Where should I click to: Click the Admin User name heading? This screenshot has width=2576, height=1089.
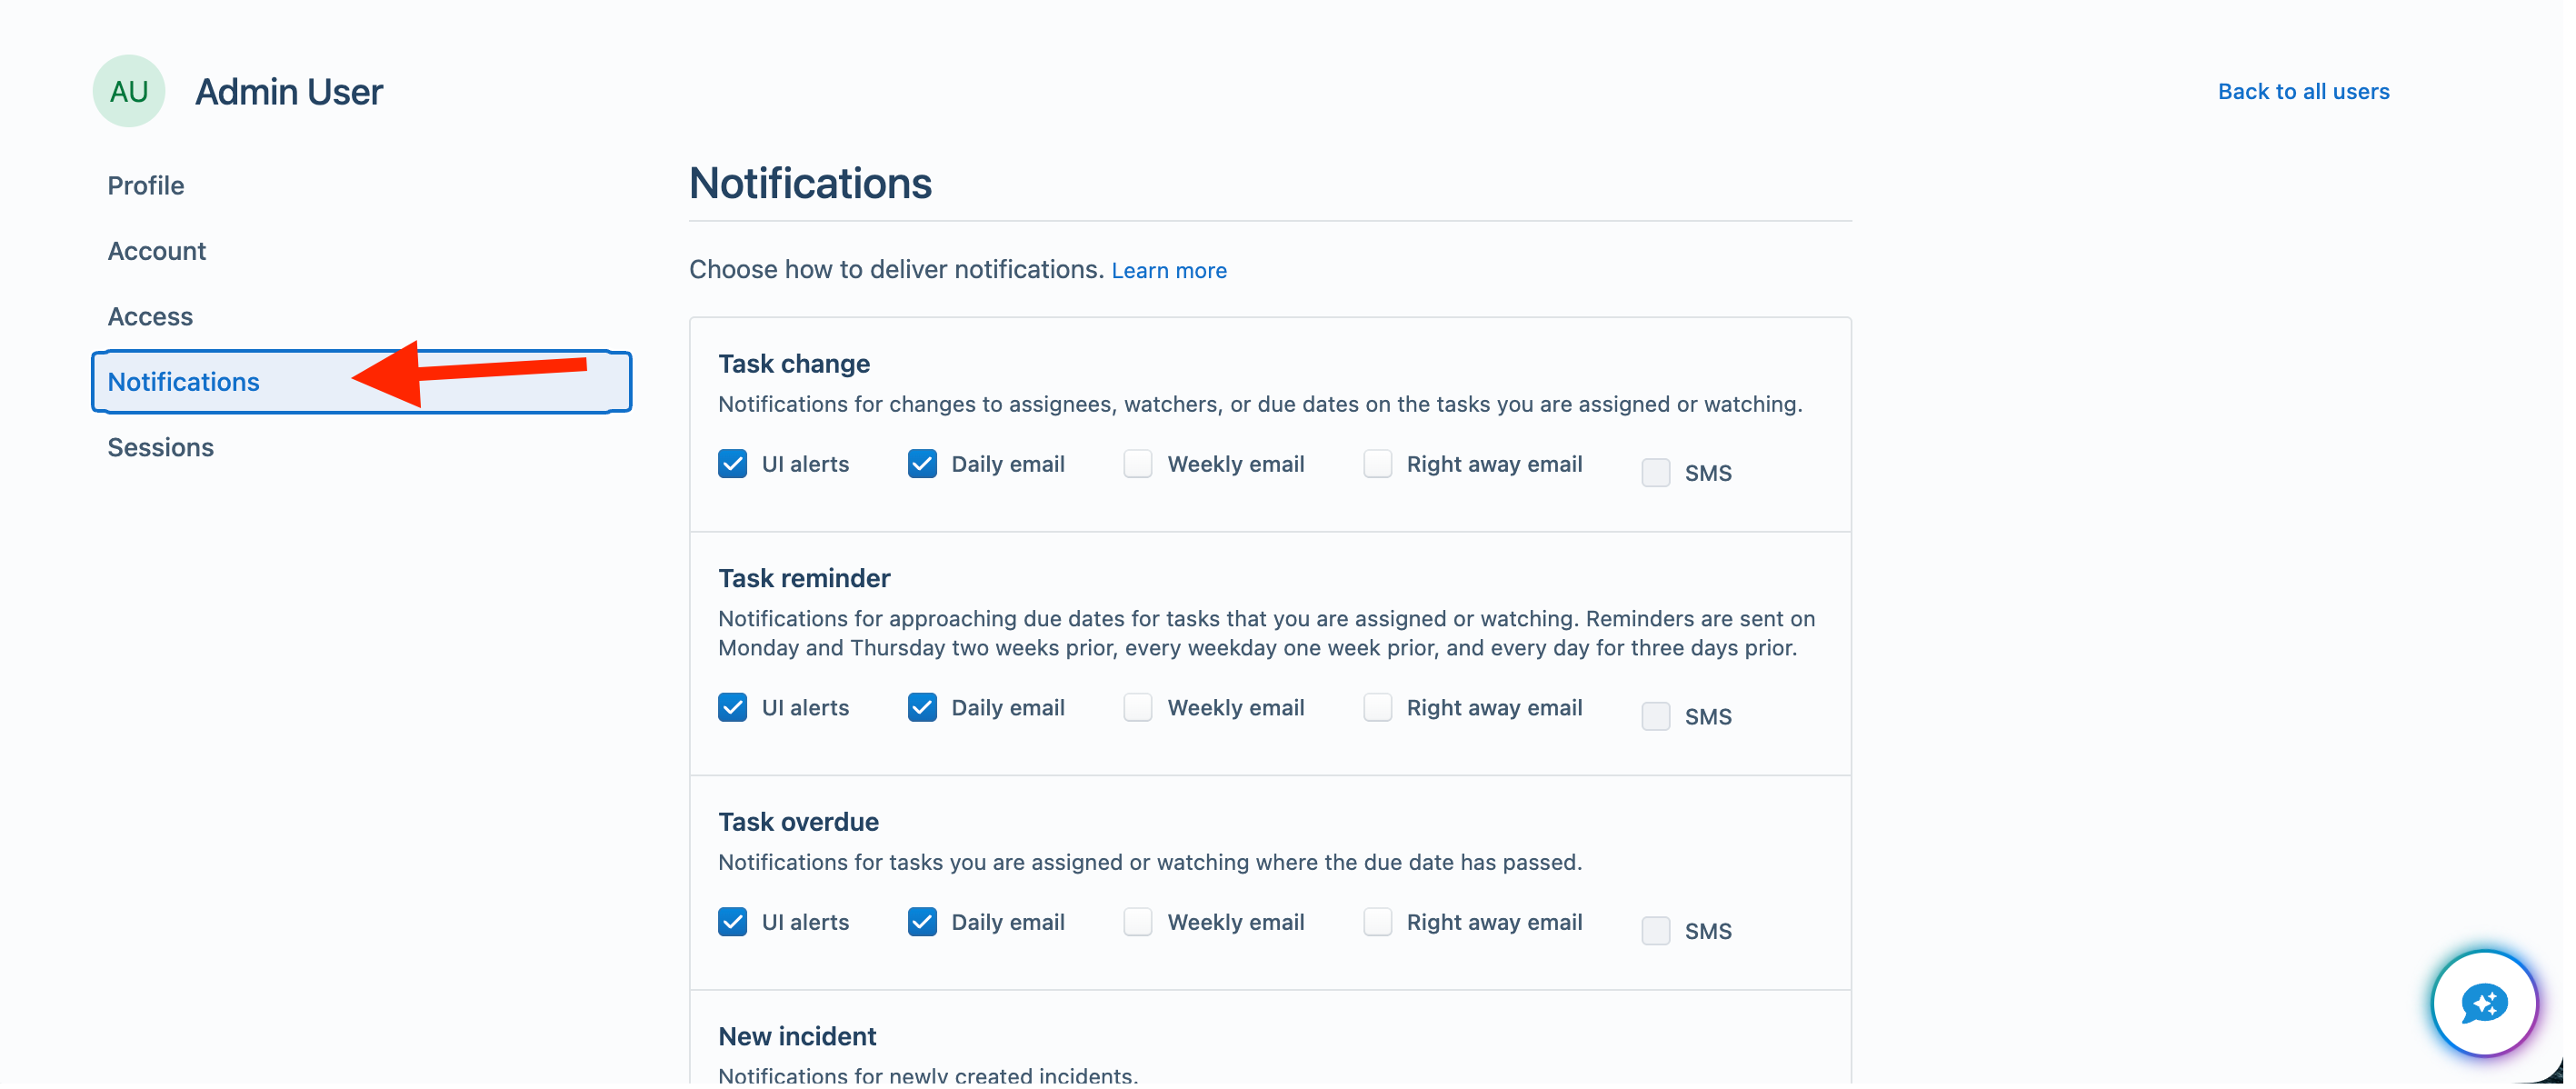point(289,92)
